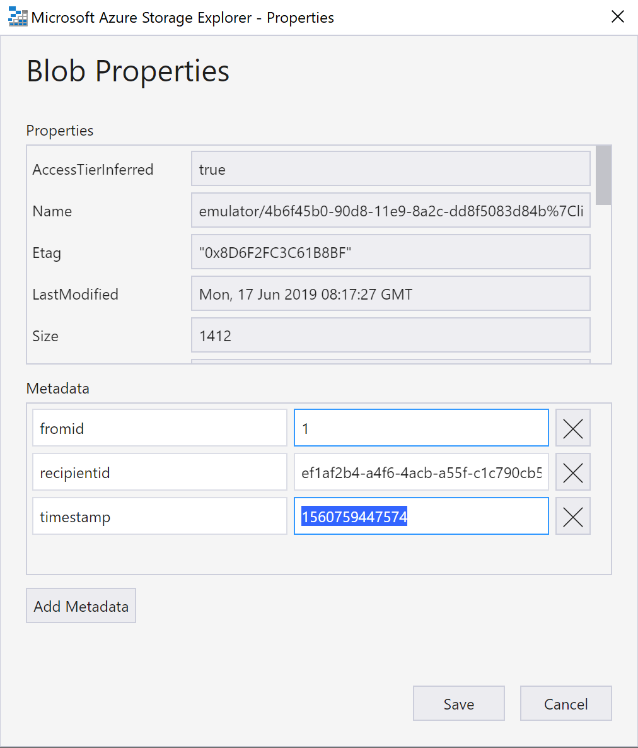638x748 pixels.
Task: Edit the timestamp key field
Action: click(x=159, y=516)
